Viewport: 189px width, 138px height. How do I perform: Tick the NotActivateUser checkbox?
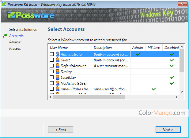pyautogui.click(x=52, y=83)
